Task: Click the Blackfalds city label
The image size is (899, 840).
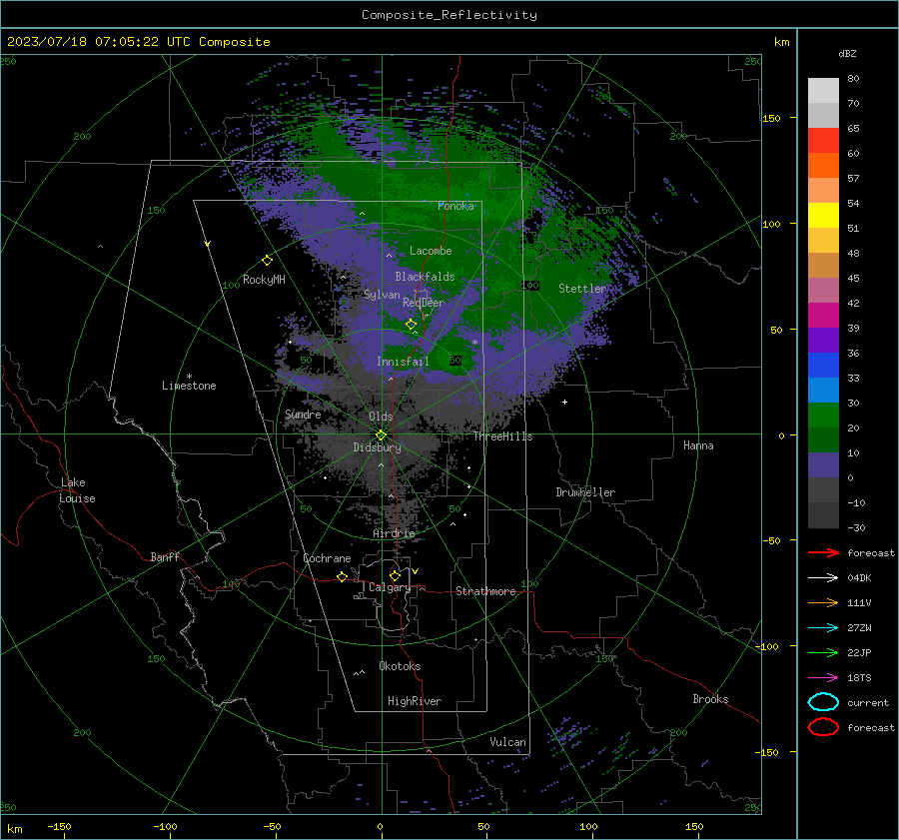Action: (x=425, y=277)
